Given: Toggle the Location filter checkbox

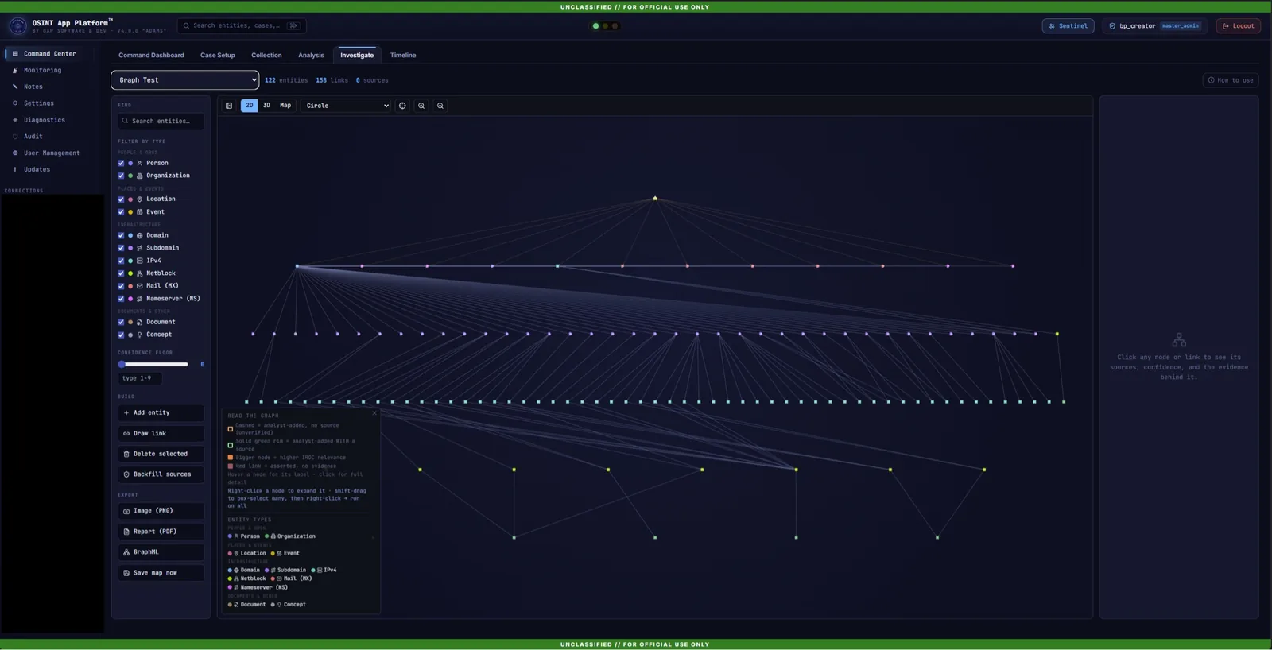Looking at the screenshot, I should (121, 199).
